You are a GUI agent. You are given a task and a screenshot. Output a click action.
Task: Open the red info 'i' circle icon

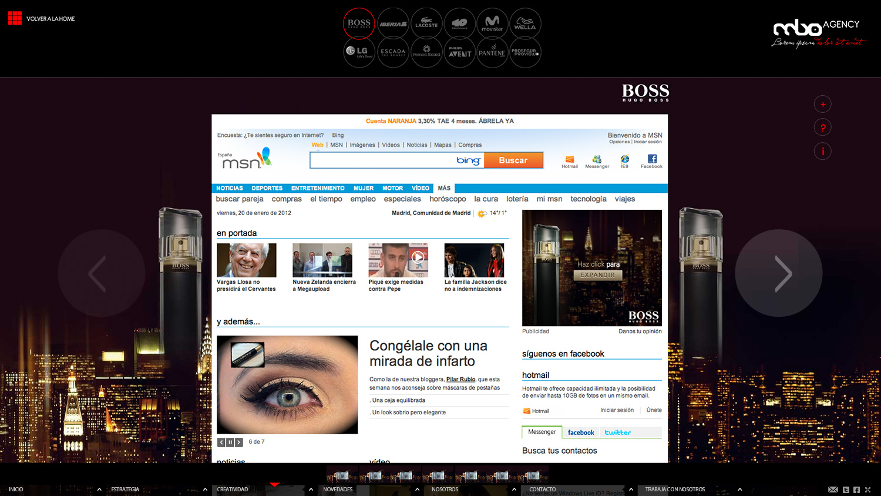(822, 151)
